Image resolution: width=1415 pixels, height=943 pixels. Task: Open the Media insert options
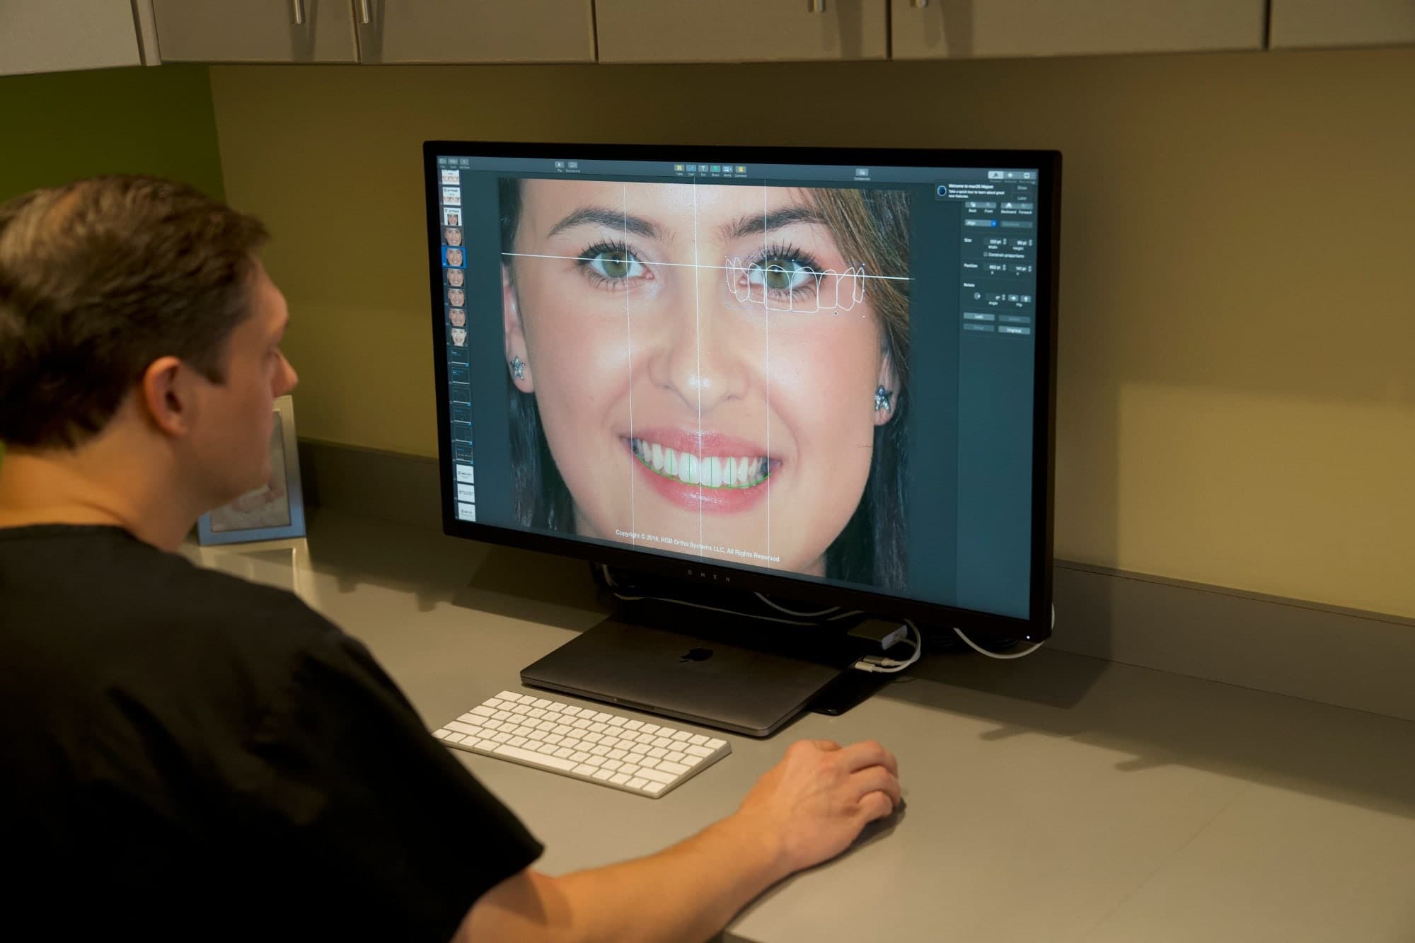727,169
